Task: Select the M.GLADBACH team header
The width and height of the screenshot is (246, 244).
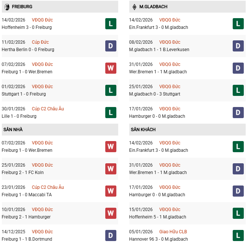Action: 153,7
